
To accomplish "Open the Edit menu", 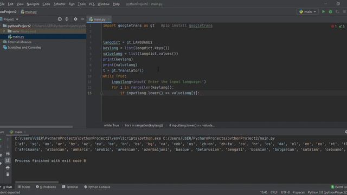I will (x=10, y=4).
